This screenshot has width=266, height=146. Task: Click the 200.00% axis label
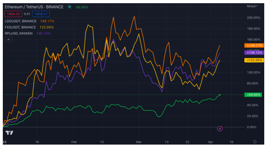coord(253,18)
